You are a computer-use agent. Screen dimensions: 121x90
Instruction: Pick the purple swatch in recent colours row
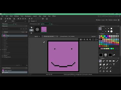(x=101, y=48)
